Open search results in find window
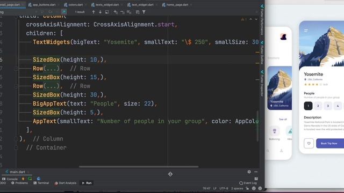This screenshot has height=193, width=344. click(107, 12)
